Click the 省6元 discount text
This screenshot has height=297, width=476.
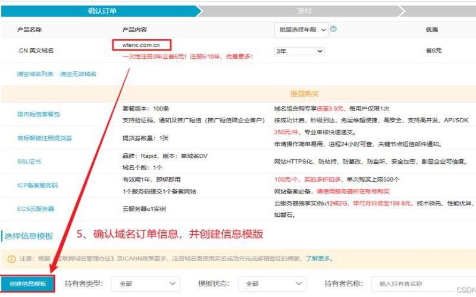434,50
